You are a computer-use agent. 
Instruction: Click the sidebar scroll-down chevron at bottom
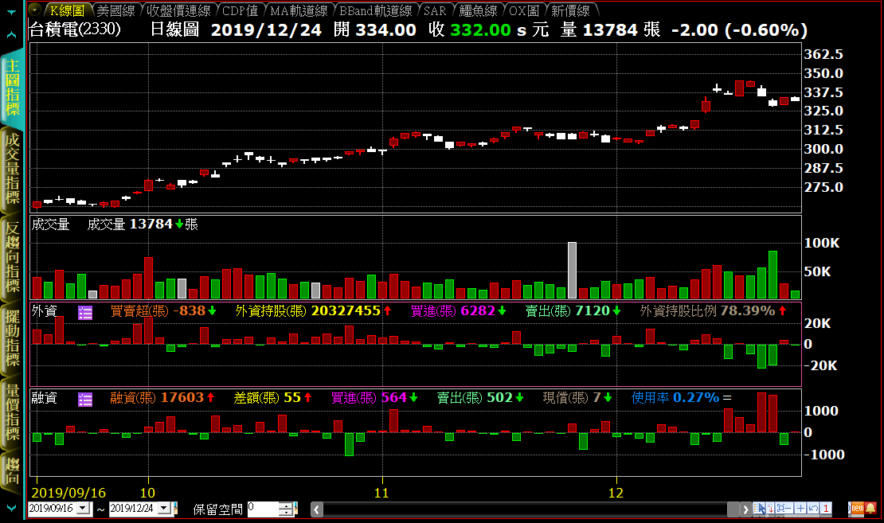[x=12, y=508]
